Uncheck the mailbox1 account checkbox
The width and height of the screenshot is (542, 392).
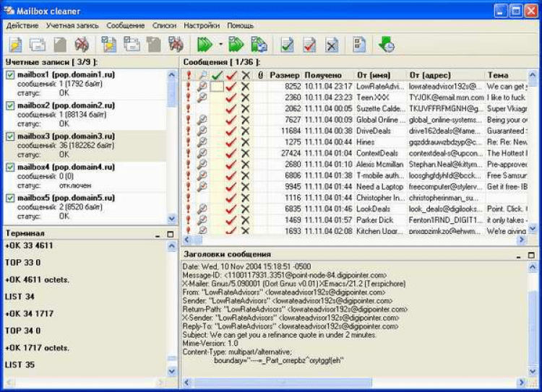tap(10, 74)
